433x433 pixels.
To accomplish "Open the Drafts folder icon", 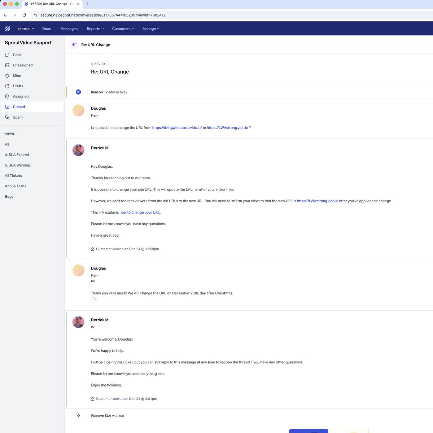I will [x=7, y=86].
